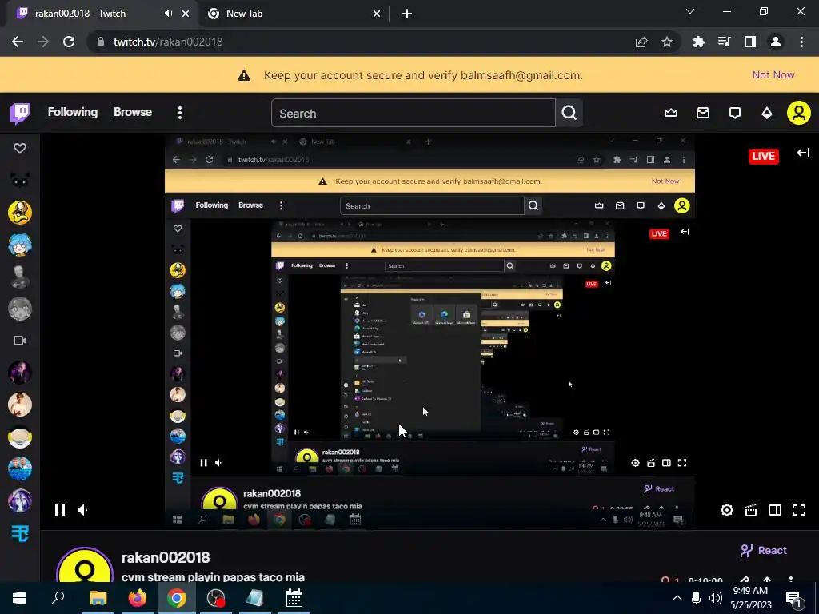Image resolution: width=819 pixels, height=614 pixels.
Task: Open a new browser tab with plus
Action: (407, 14)
